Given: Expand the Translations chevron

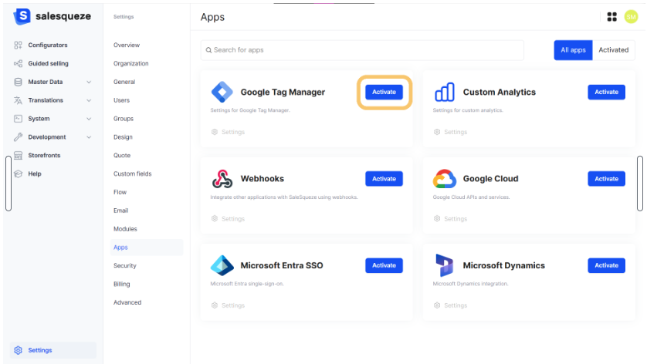Looking at the screenshot, I should [89, 100].
